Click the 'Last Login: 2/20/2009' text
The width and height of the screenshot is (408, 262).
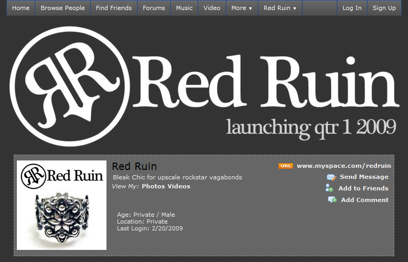(x=150, y=228)
